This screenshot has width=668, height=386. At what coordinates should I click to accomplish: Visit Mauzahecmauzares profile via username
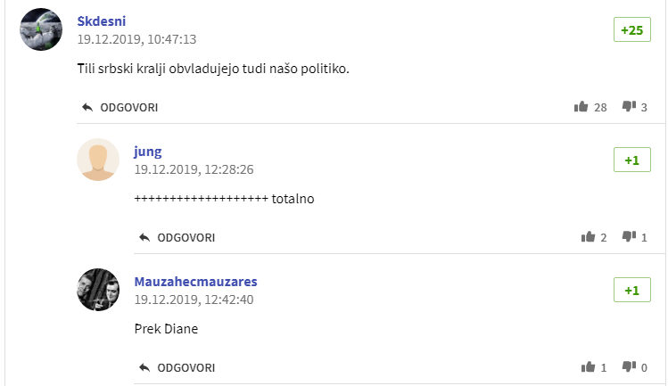click(195, 282)
